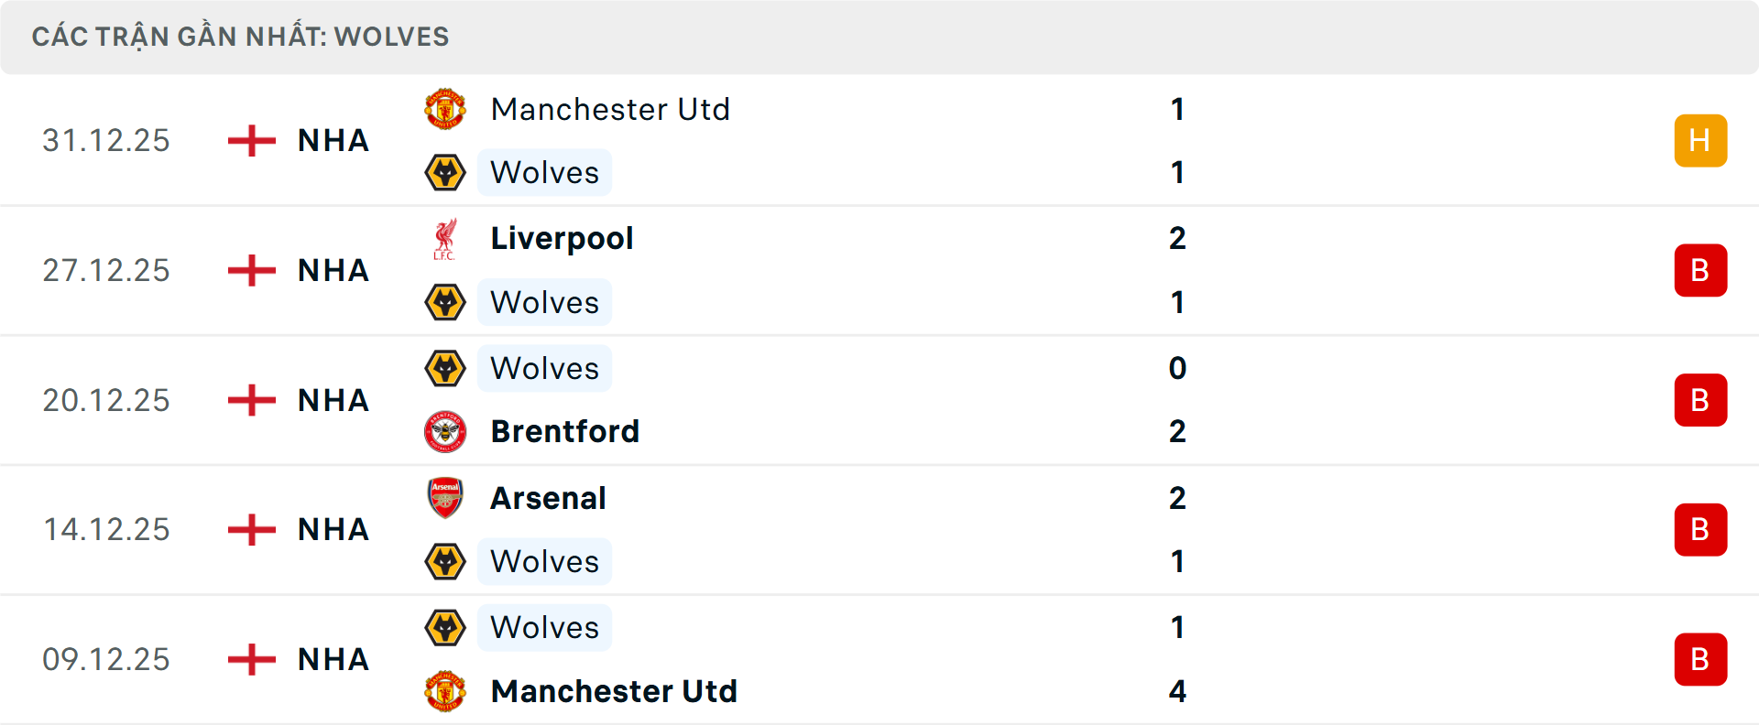Click the red B result indicator on 20.12.25
Viewport: 1759px width, 725px height.
1701,400
